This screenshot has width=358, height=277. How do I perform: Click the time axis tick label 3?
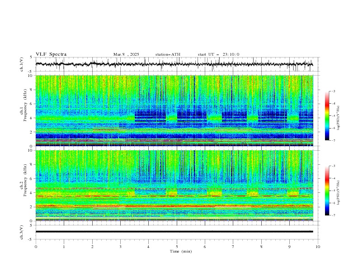[x=120, y=247]
